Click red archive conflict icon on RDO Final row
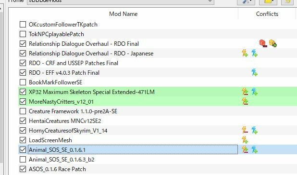 click(263, 43)
